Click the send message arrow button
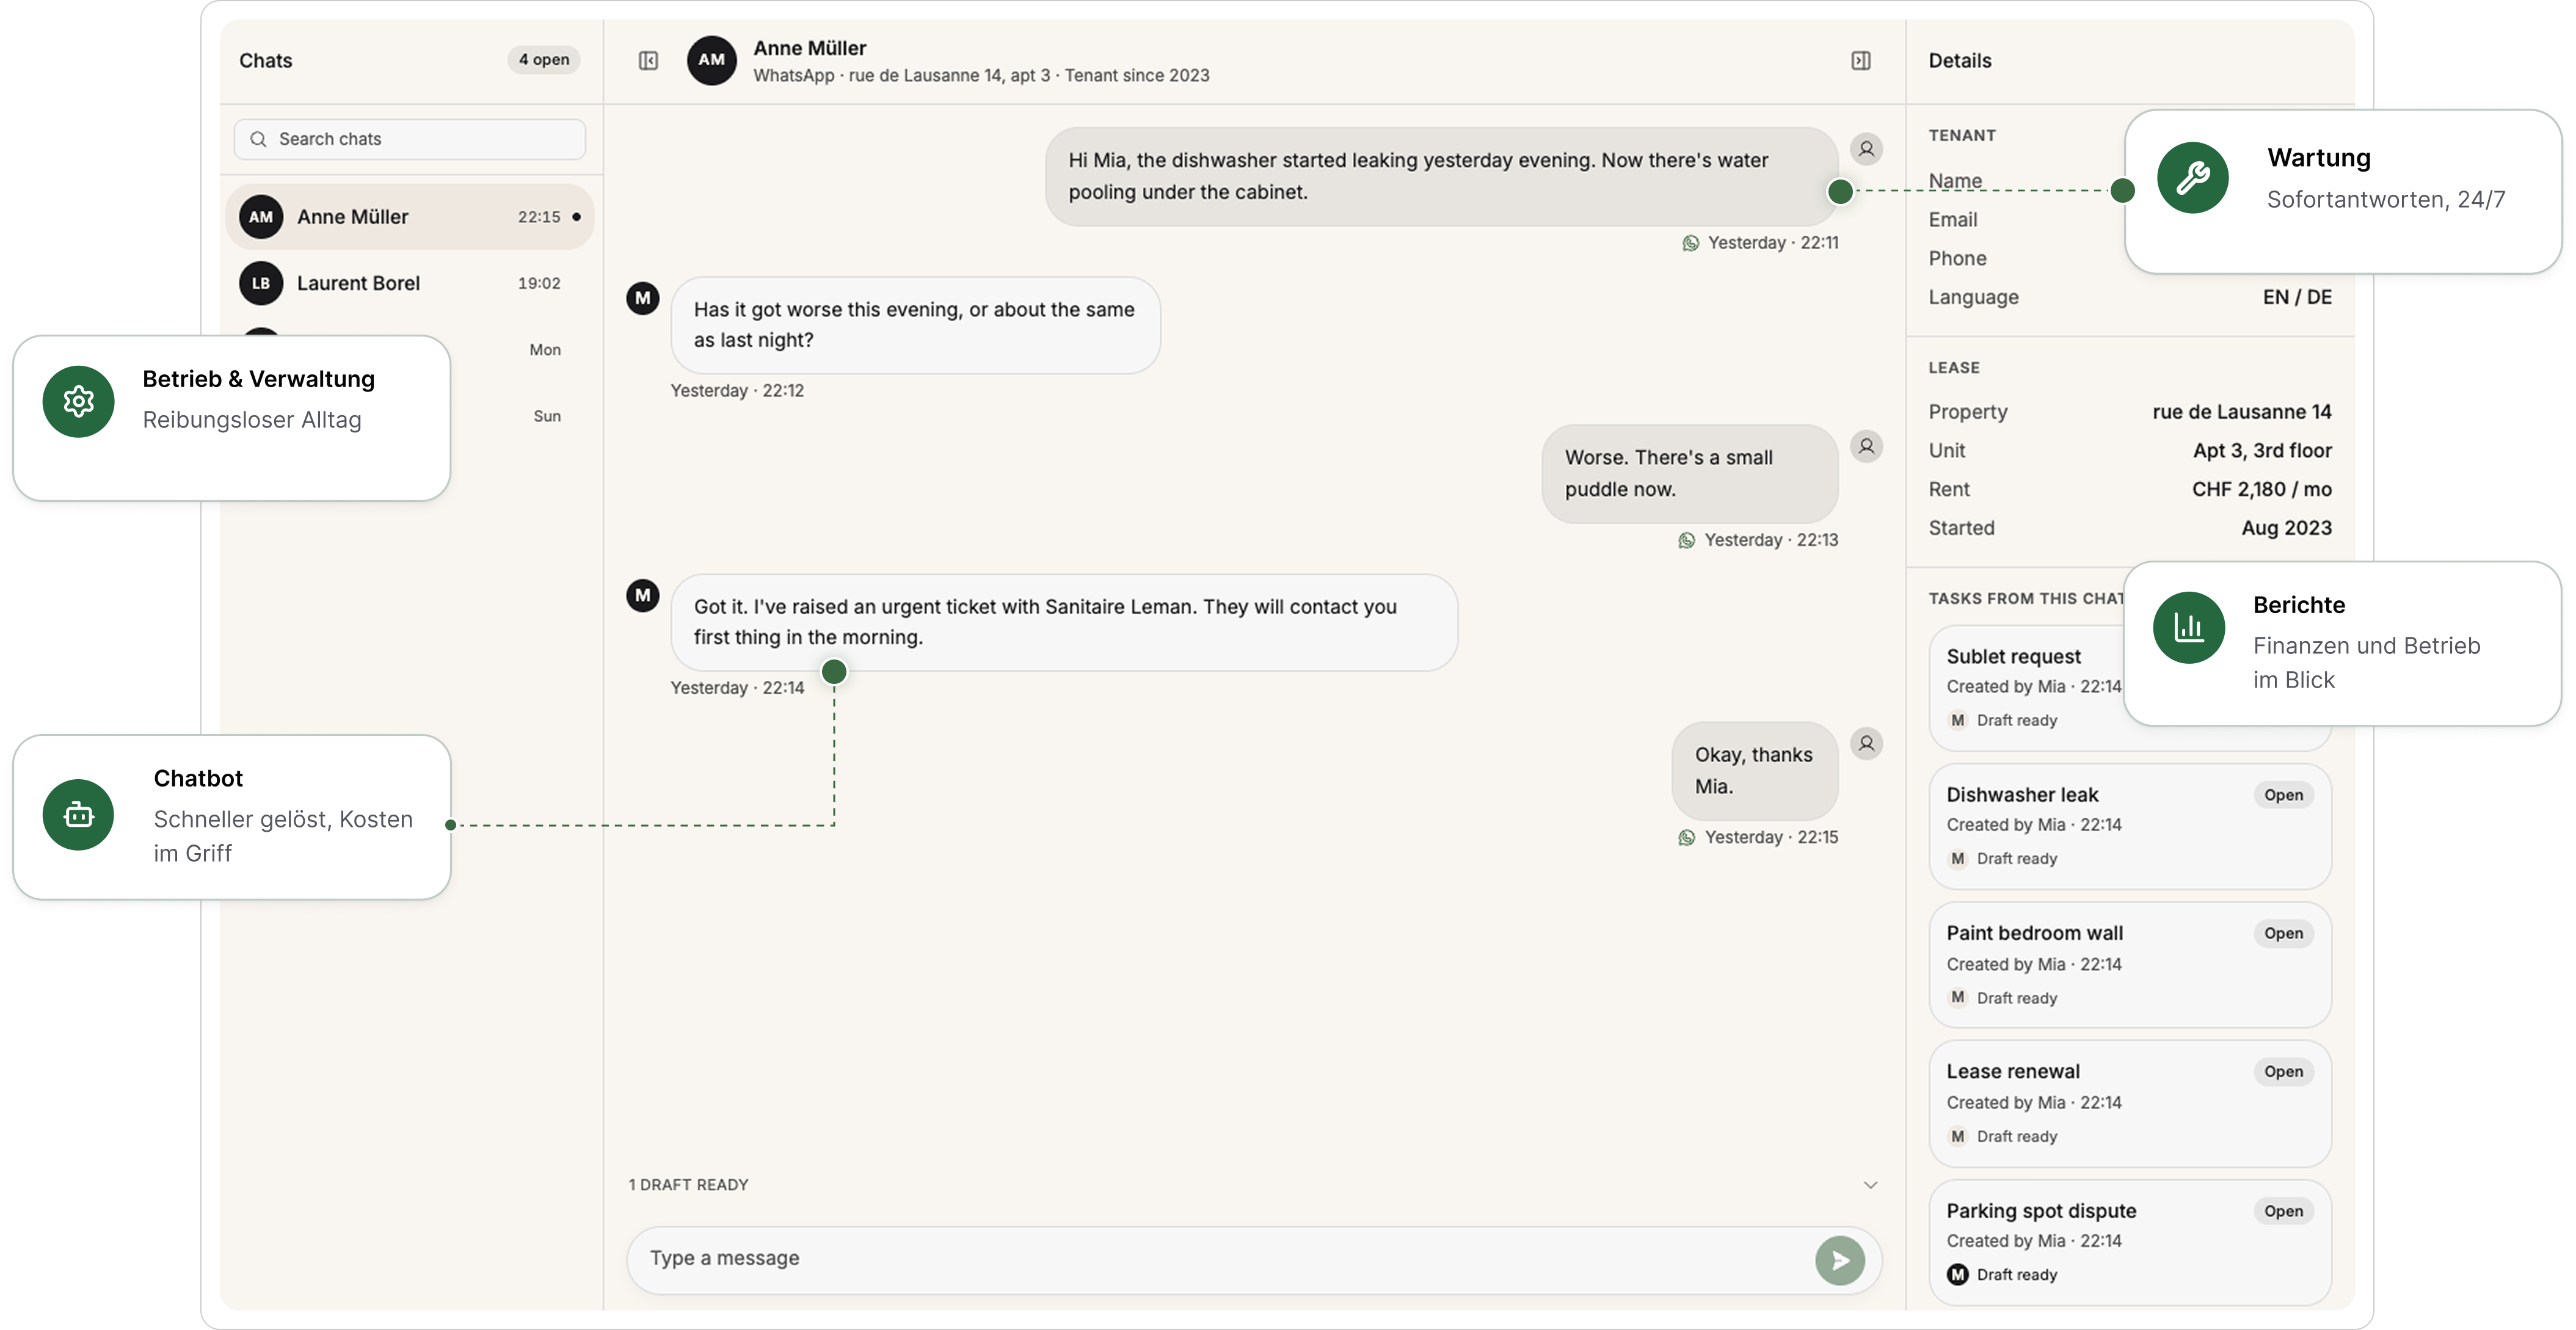The width and height of the screenshot is (2576, 1330). 1839,1260
